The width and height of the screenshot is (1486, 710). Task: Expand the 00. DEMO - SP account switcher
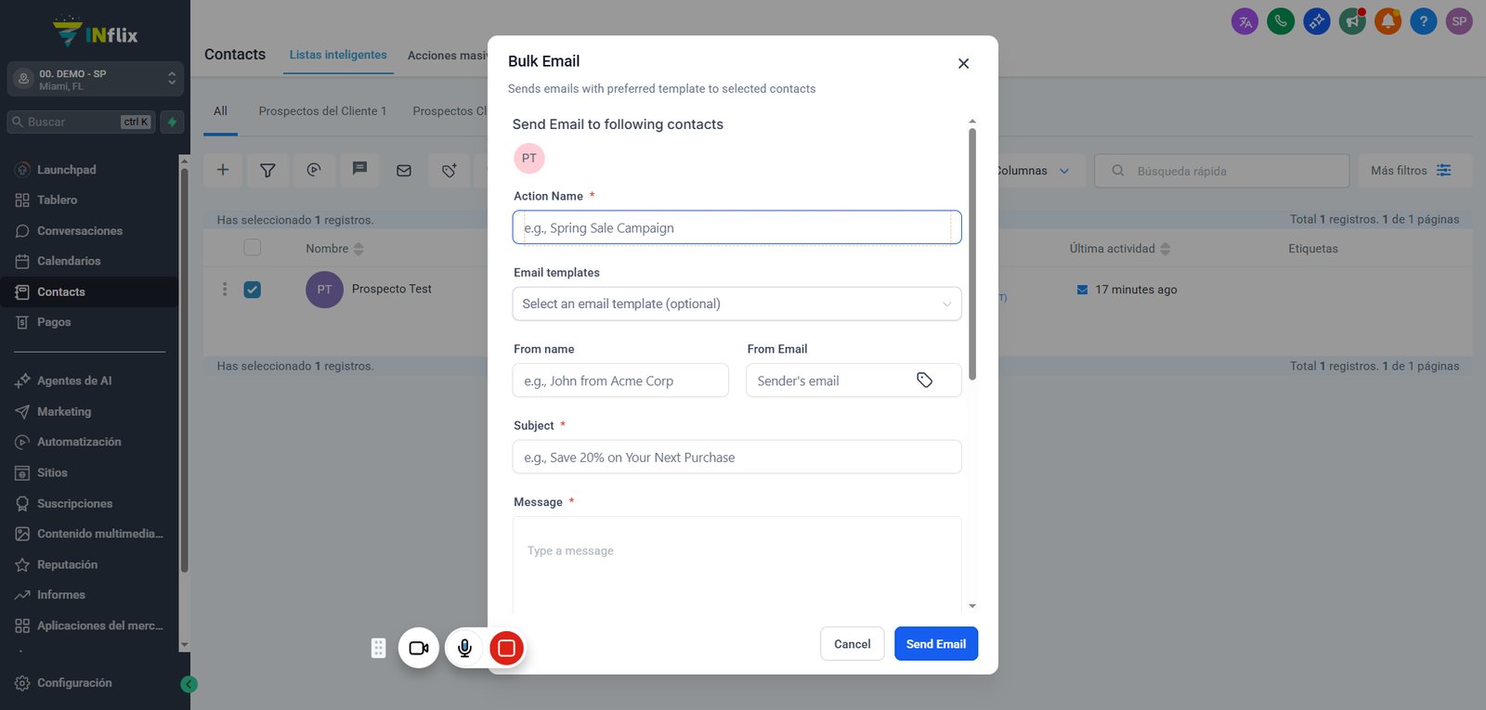(95, 79)
